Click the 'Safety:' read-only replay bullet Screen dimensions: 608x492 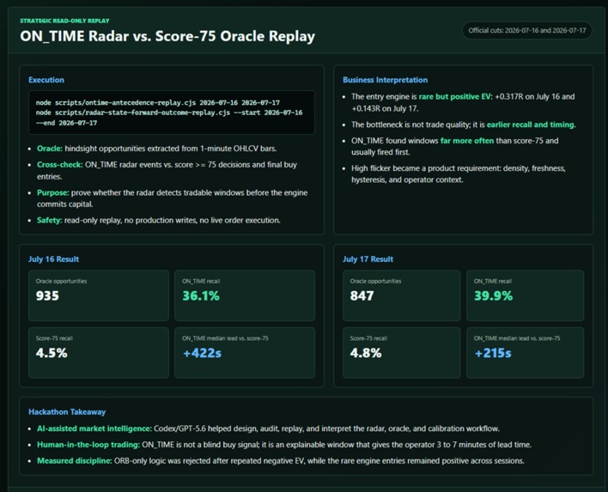159,220
